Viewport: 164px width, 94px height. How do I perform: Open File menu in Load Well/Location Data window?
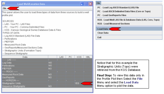(x=4, y=8)
